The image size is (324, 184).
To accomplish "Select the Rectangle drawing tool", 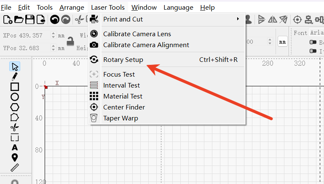I will tap(15, 87).
